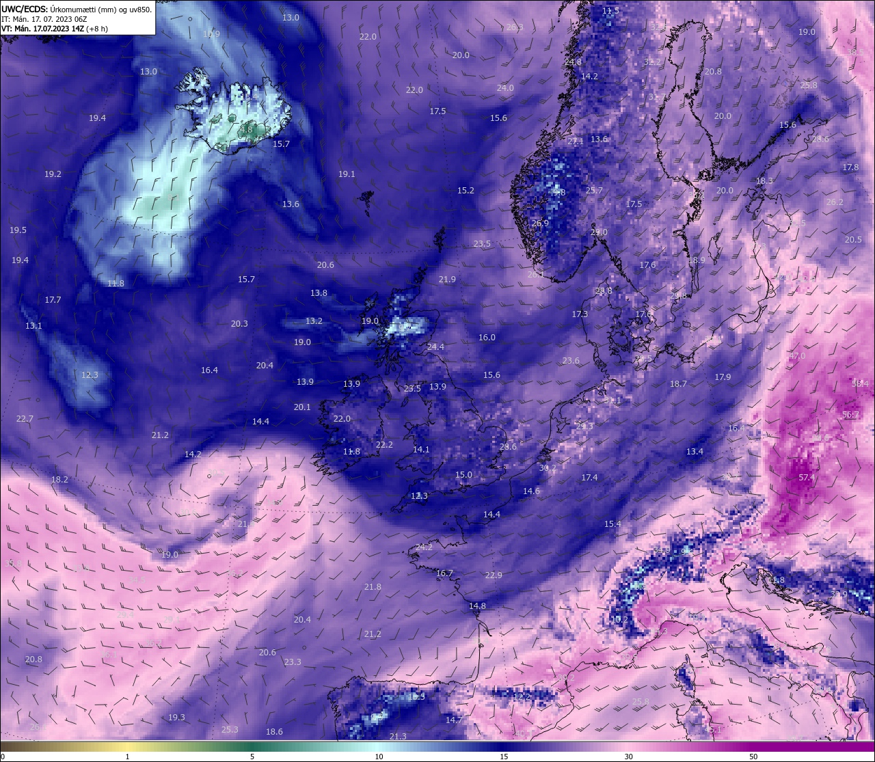Click the 20.1 value west of Ireland
This screenshot has height=762, width=875.
pyautogui.click(x=302, y=407)
